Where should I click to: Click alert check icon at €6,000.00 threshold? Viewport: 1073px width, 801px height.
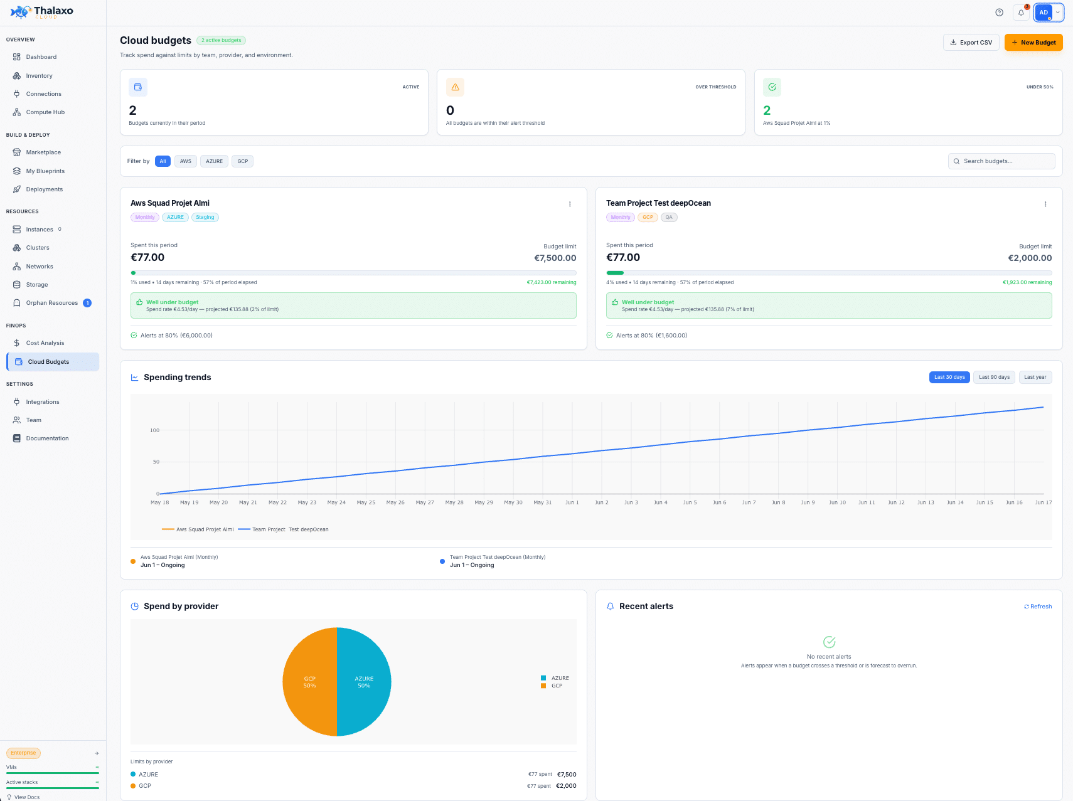pos(134,336)
